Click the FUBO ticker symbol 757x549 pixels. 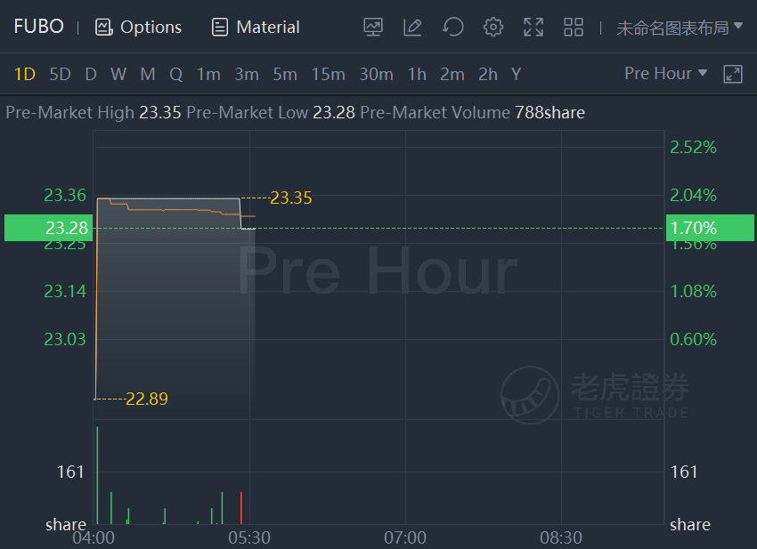pyautogui.click(x=38, y=27)
